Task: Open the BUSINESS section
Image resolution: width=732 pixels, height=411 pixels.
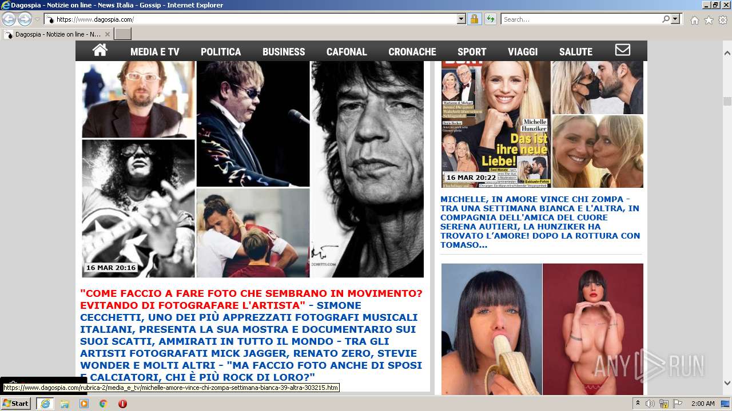Action: 284,51
